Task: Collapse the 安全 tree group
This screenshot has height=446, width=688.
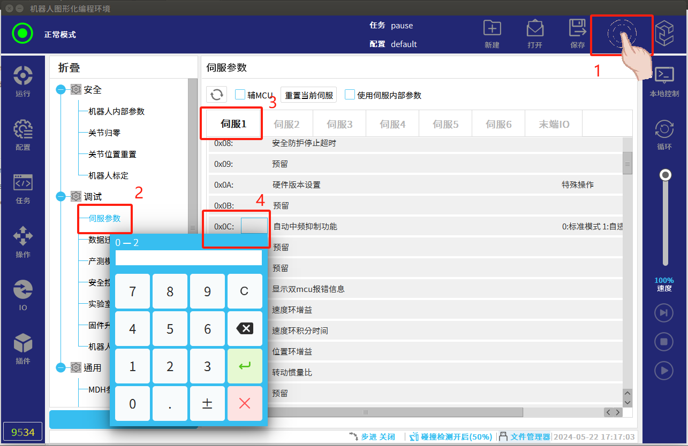Action: point(61,90)
